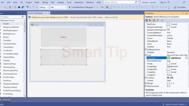Click the screenshot camera toolbar icon
189x106 pixels.
[107, 7]
